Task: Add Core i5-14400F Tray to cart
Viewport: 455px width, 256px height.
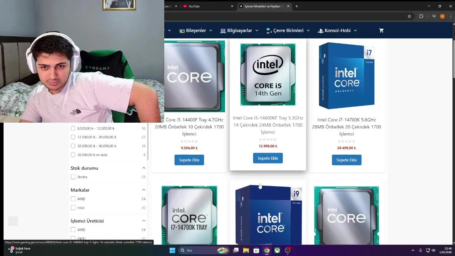Action: (189, 160)
